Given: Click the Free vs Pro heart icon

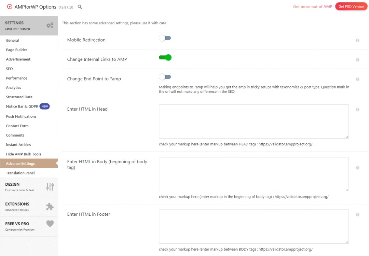Looking at the screenshot, I should tap(50, 224).
